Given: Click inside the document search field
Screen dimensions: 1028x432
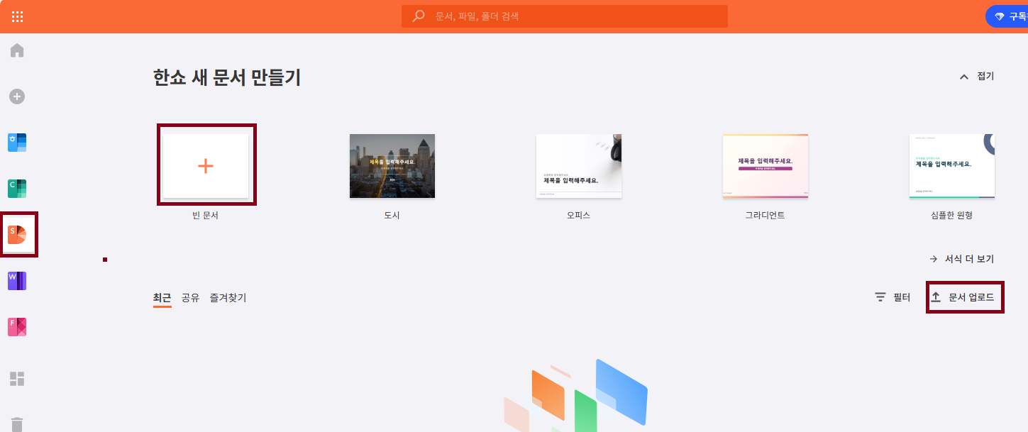Looking at the screenshot, I should 564,16.
